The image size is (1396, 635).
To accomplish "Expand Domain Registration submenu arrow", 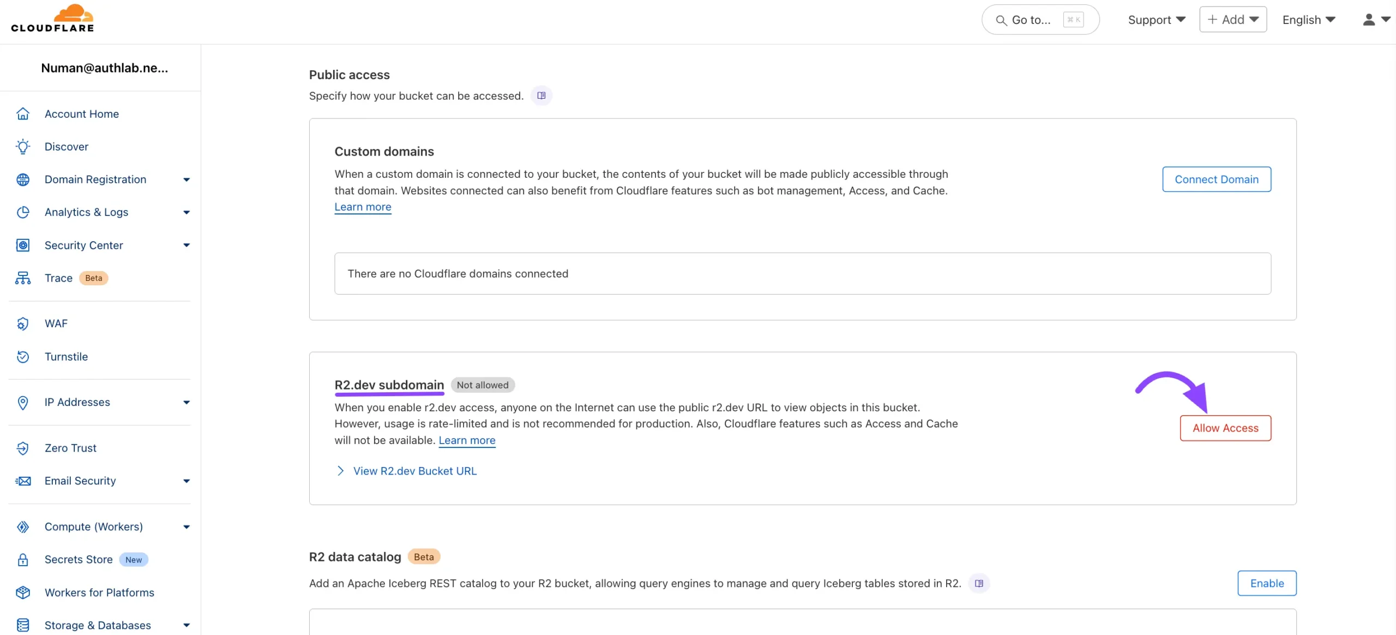I will pyautogui.click(x=186, y=179).
